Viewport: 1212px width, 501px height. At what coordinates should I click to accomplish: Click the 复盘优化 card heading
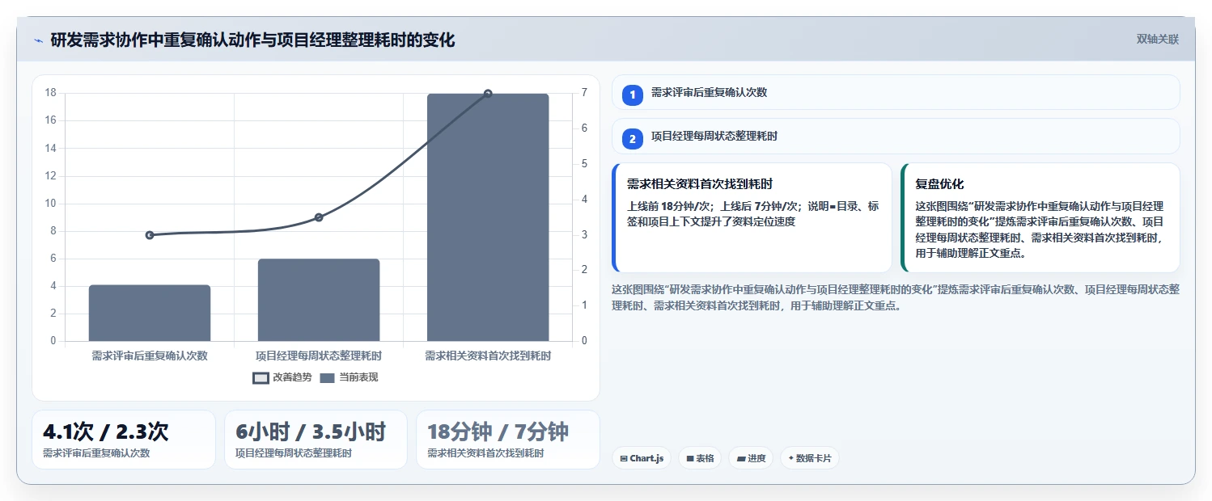939,184
